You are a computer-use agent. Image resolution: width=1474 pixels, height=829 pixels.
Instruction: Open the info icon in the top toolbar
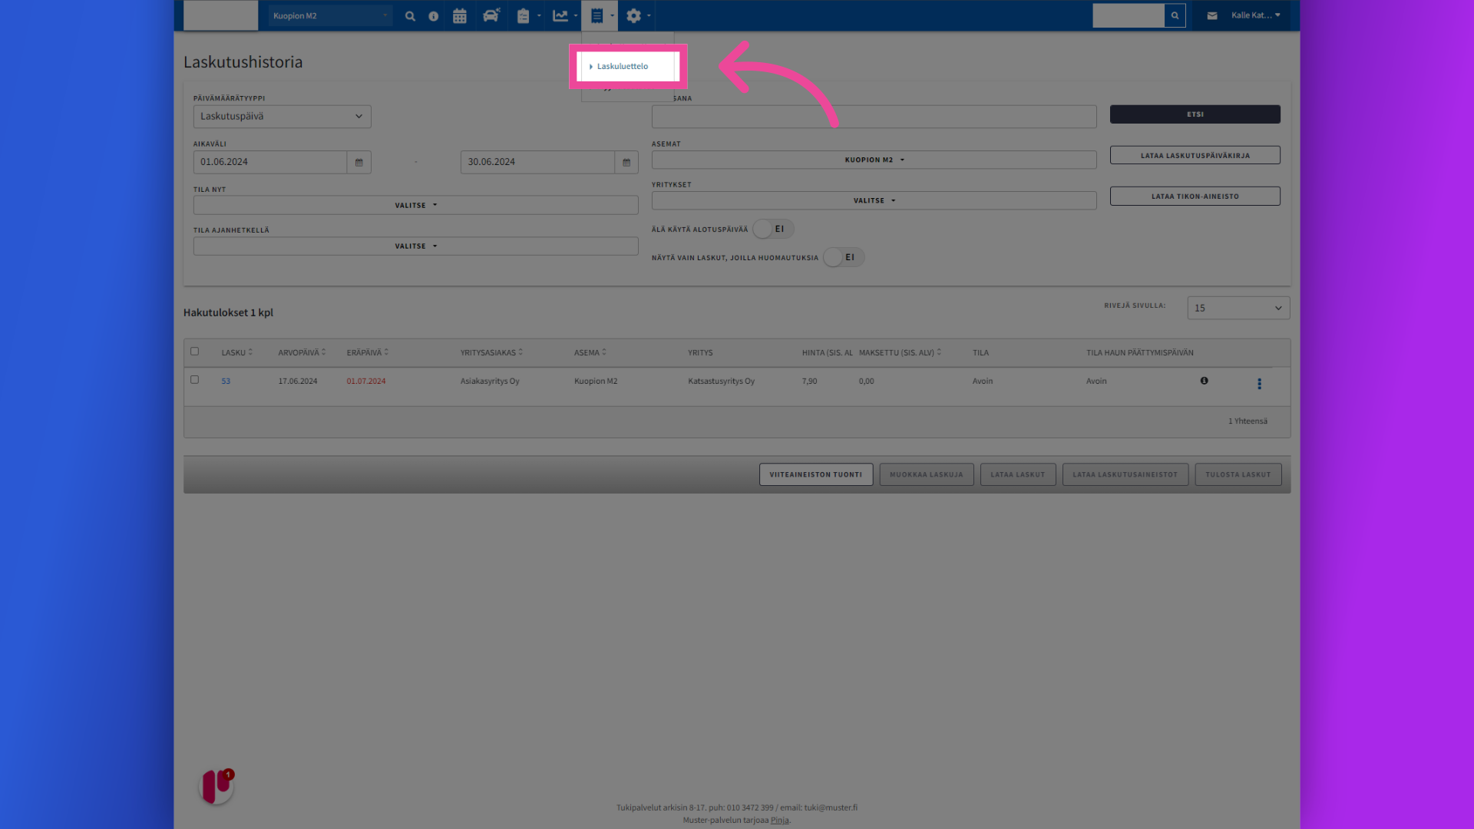pos(434,16)
